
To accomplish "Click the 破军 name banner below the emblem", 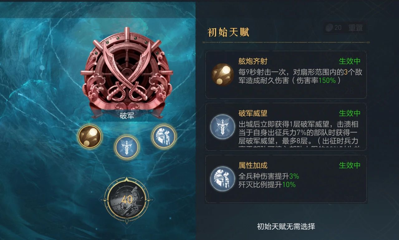I will [127, 115].
